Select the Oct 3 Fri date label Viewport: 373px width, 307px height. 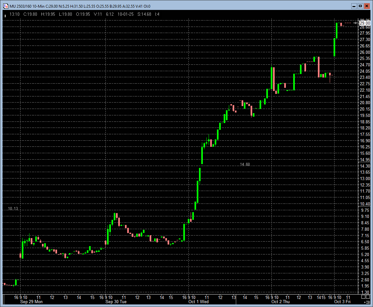pyautogui.click(x=343, y=302)
